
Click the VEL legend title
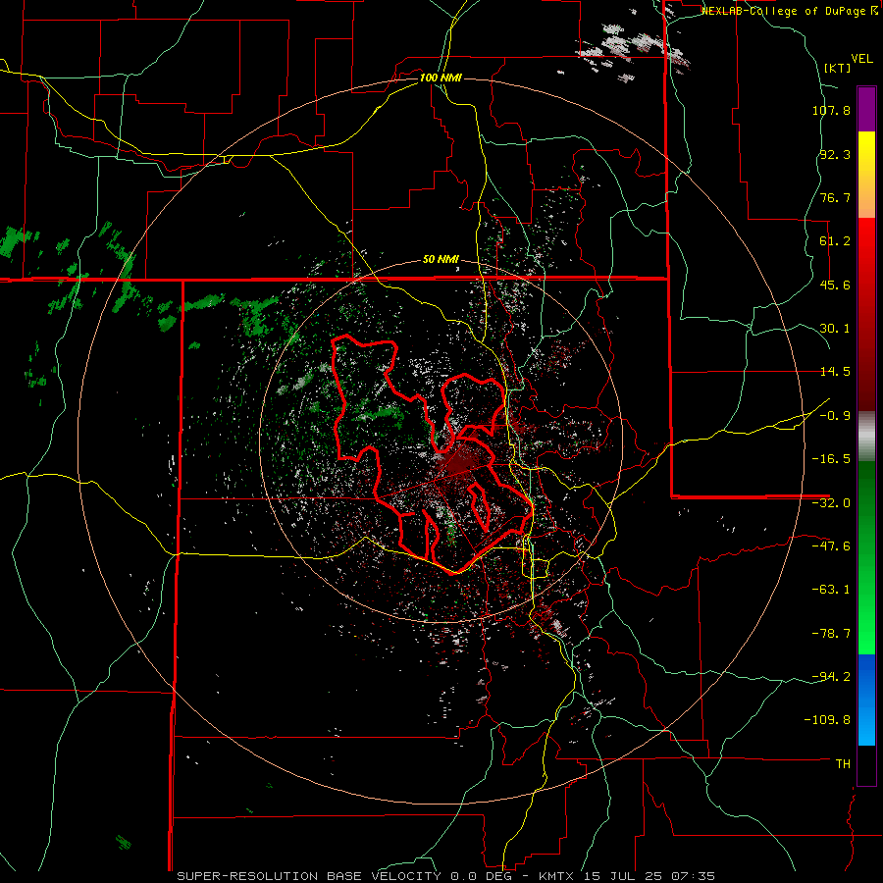(861, 59)
